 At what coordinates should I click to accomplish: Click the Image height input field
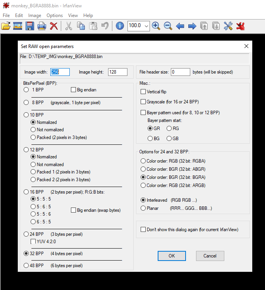117,72
